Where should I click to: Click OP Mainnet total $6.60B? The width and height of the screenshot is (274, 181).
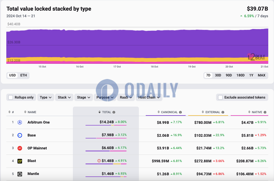pyautogui.click(x=108, y=148)
